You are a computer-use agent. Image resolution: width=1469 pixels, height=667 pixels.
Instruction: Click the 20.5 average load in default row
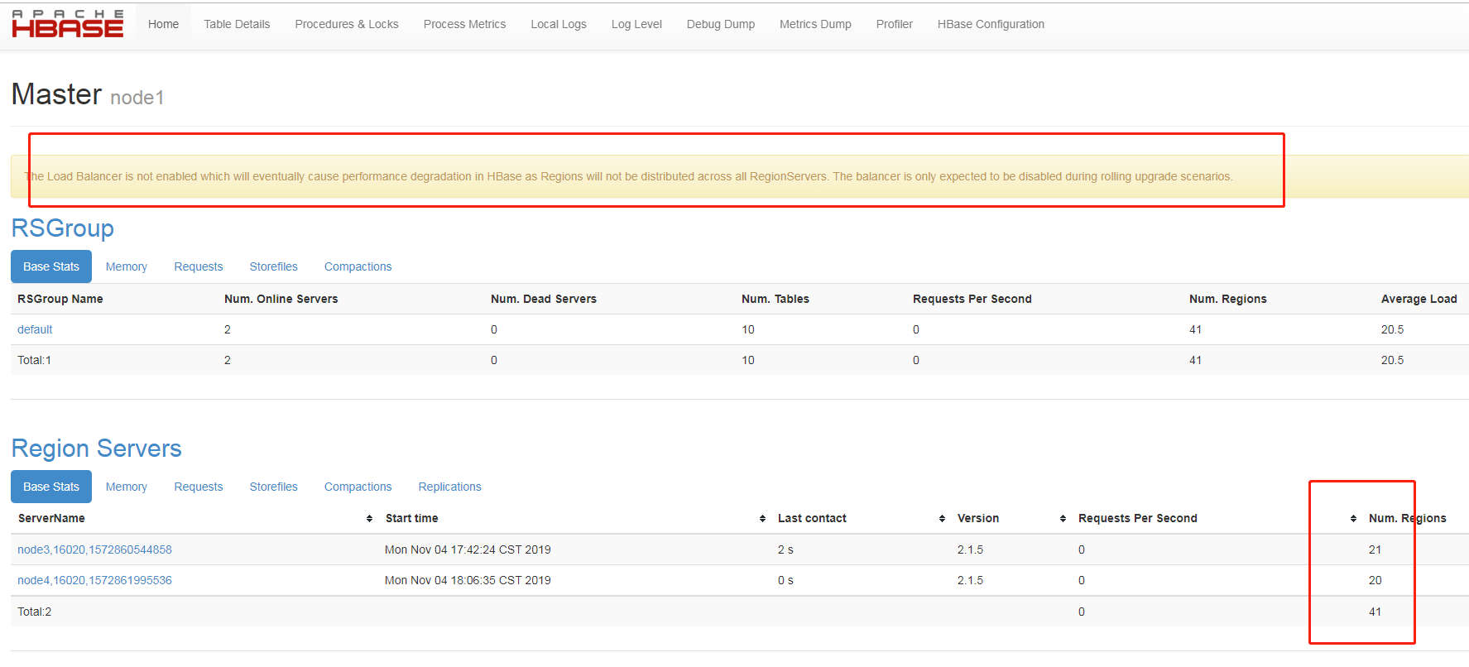pos(1392,329)
